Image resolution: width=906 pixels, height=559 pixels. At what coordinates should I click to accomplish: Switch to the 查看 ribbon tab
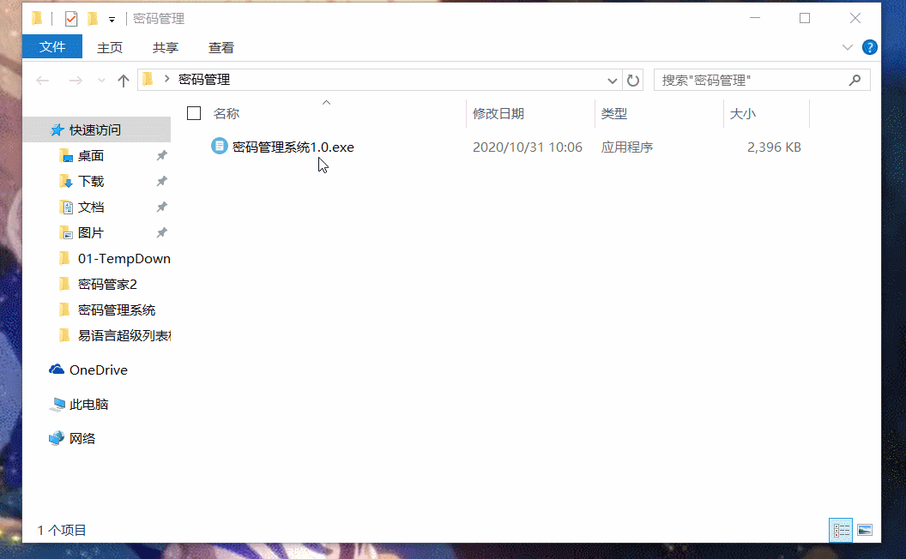click(221, 47)
